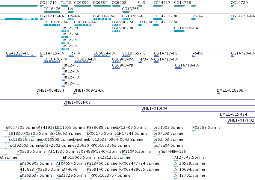Click EST AT13701.5prime

pos(190,176)
